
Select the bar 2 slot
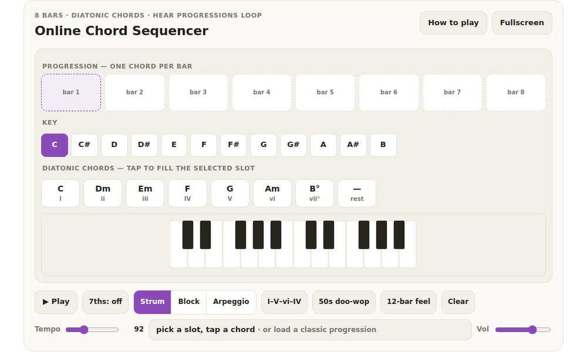pos(134,93)
